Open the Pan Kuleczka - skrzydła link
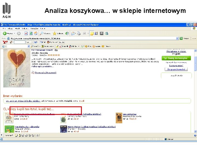The width and height of the screenshot is (197, 148). click(x=27, y=127)
